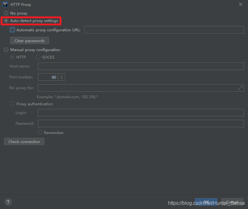248x209 pixels.
Task: Expand the No proxy for field editor
Action: click(240, 88)
